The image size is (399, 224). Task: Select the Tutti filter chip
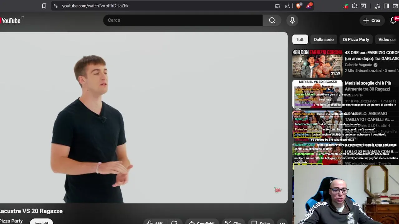[300, 40]
